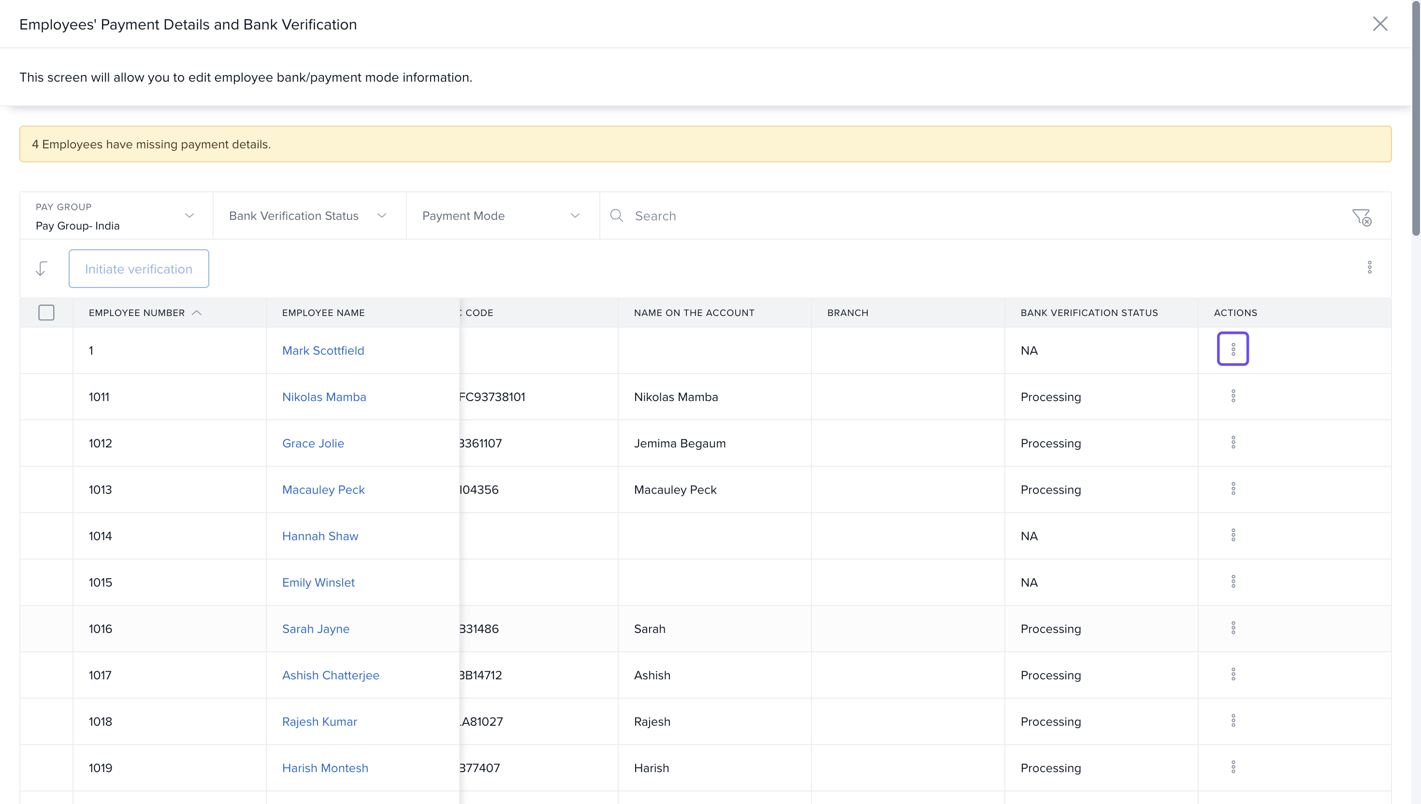The height and width of the screenshot is (804, 1421).
Task: Open actions menu for Hannah Shaw row
Action: [x=1232, y=535]
